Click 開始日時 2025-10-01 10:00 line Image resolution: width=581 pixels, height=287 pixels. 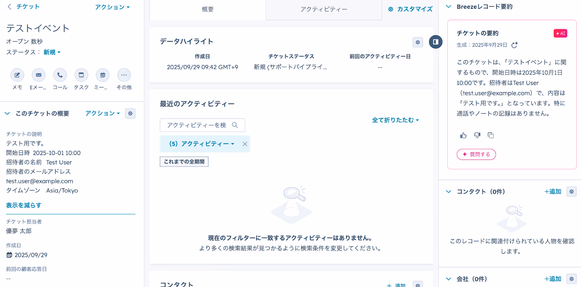click(43, 153)
